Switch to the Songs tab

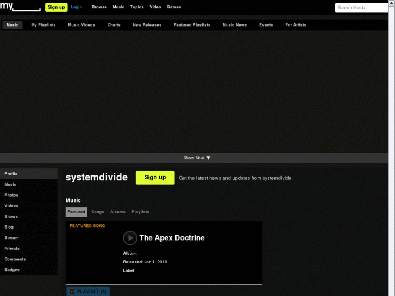point(98,212)
